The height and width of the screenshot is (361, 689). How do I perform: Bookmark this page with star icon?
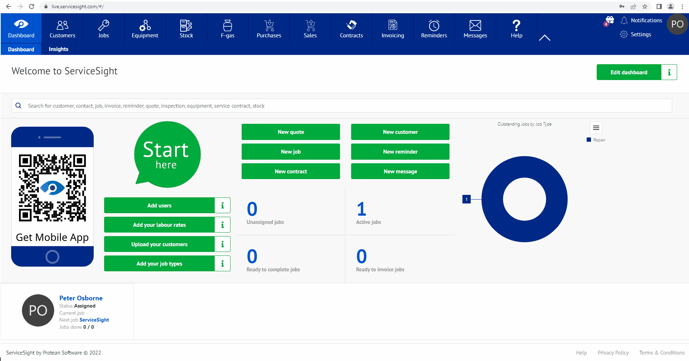click(645, 6)
